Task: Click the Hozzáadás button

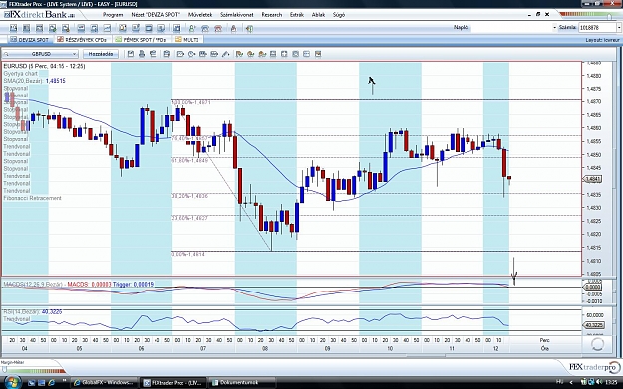Action: [101, 54]
